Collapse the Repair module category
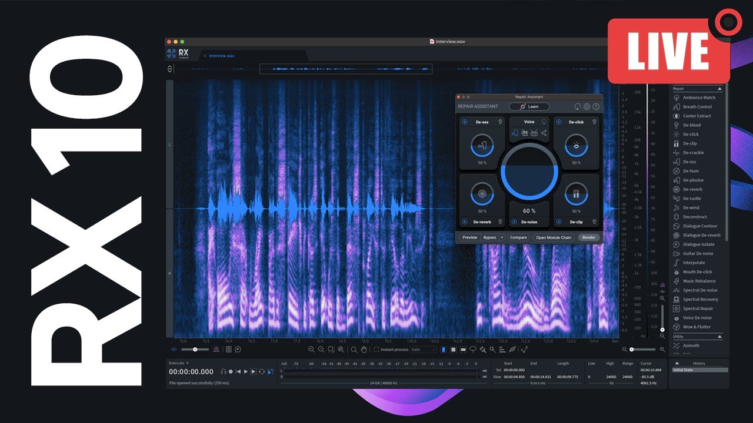This screenshot has height=423, width=753. (x=719, y=89)
